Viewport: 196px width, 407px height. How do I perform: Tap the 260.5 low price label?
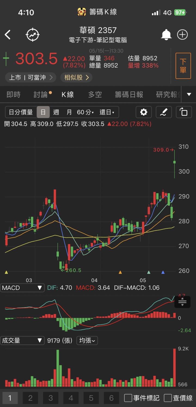[71, 270]
